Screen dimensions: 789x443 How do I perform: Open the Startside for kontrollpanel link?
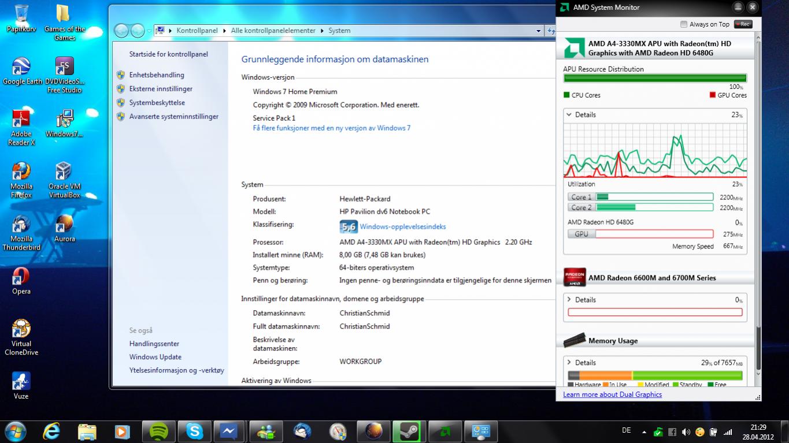[x=168, y=54]
